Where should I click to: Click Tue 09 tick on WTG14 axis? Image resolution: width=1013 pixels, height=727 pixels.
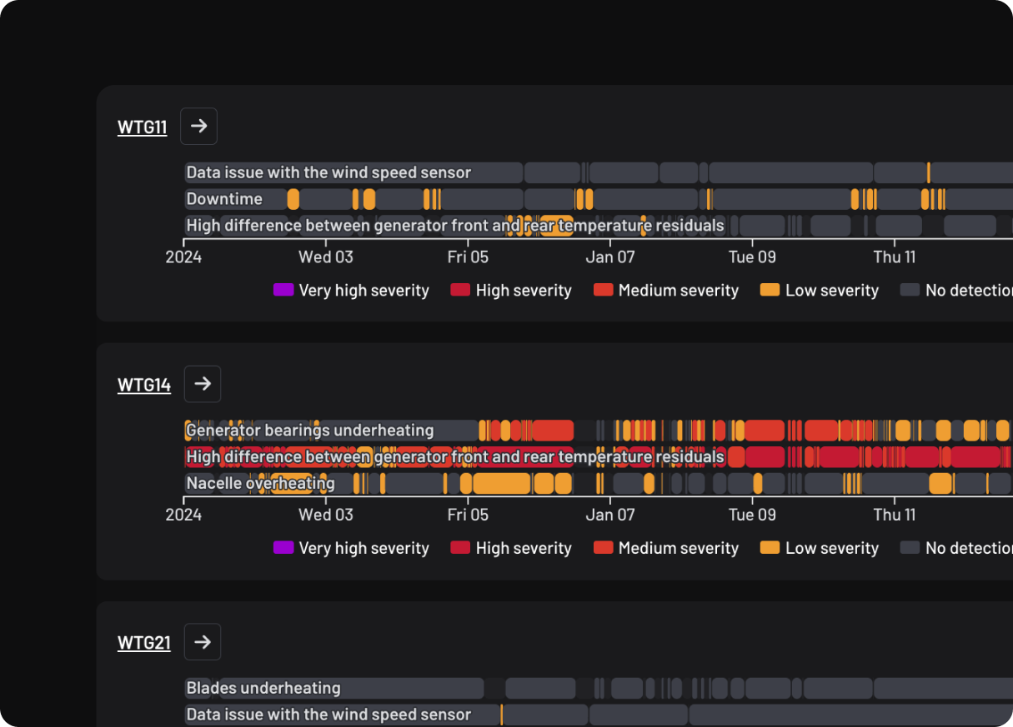coord(753,515)
